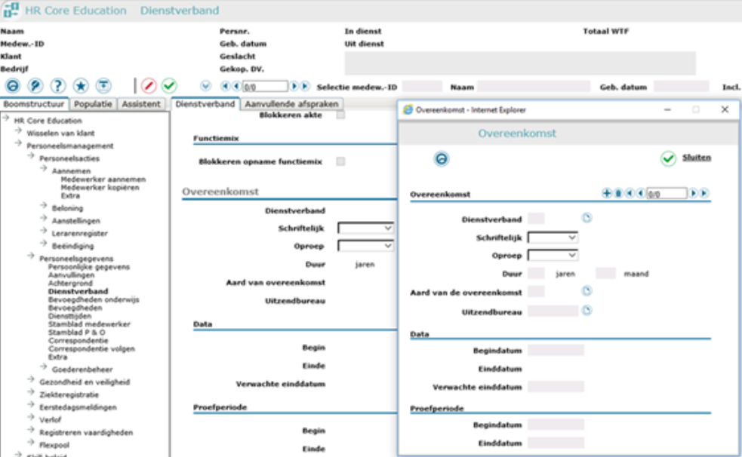Open Correspondentie volgen in tree
742x457 pixels.
click(x=91, y=348)
